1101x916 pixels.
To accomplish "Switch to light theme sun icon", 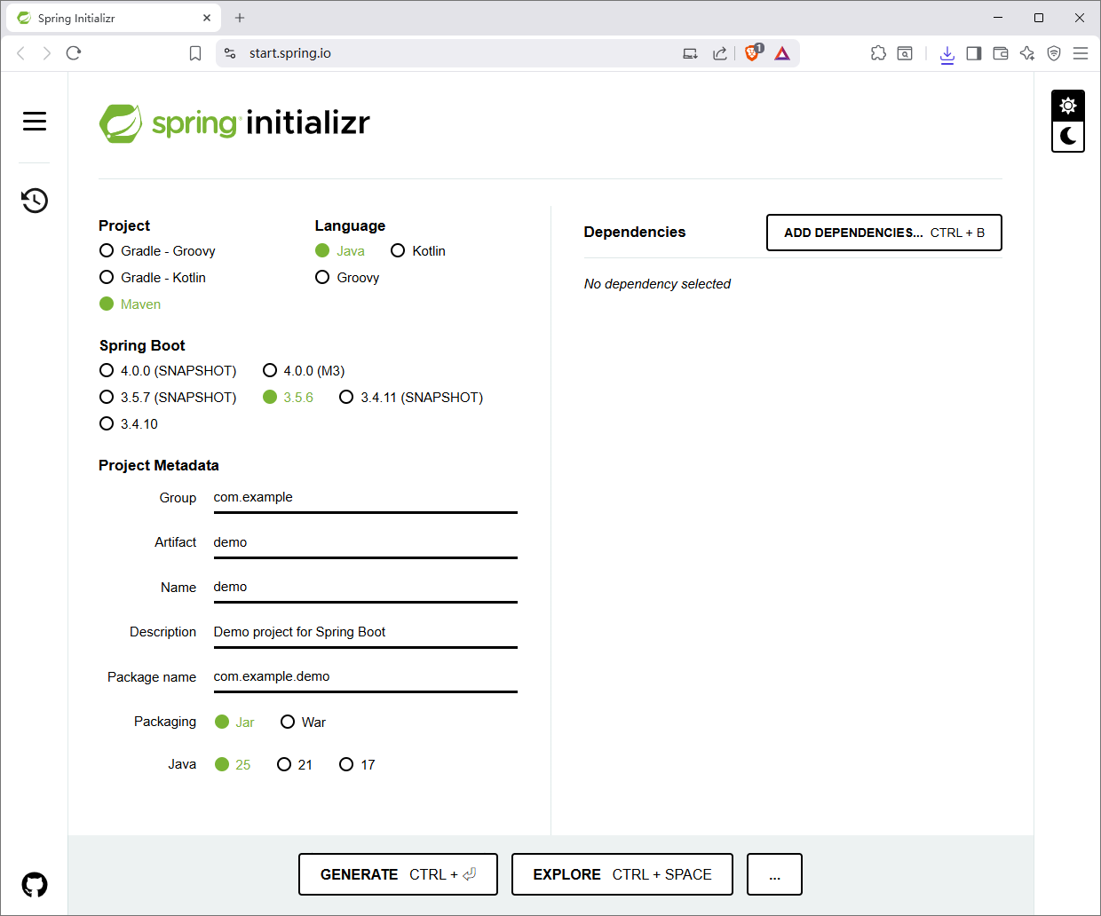I will (1068, 106).
